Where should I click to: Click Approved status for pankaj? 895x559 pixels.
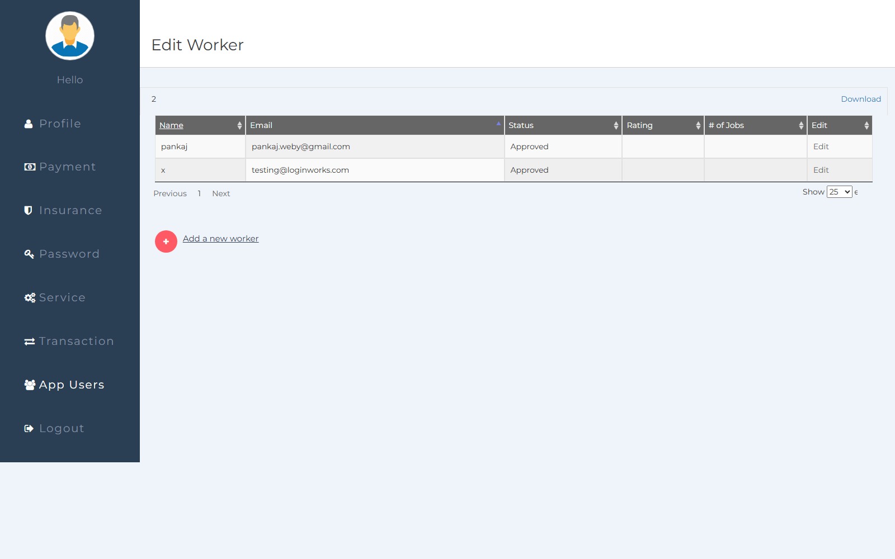(x=529, y=146)
